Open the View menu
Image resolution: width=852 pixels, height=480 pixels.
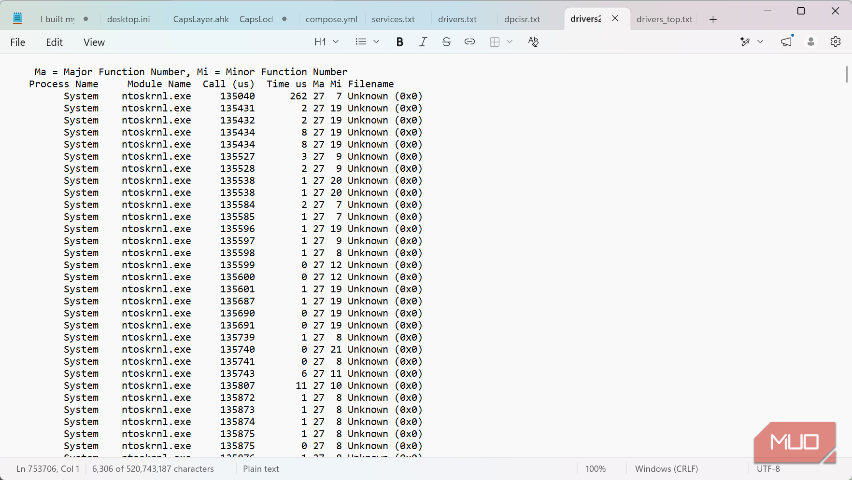coord(94,42)
